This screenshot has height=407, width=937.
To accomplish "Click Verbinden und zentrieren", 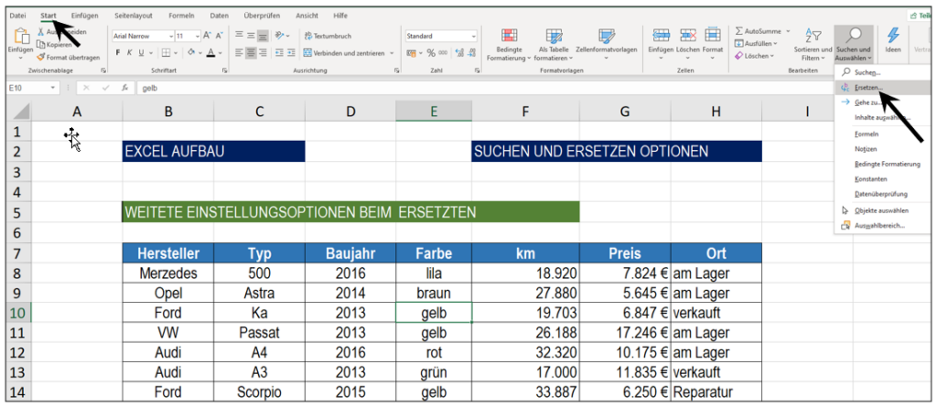I will [x=344, y=53].
